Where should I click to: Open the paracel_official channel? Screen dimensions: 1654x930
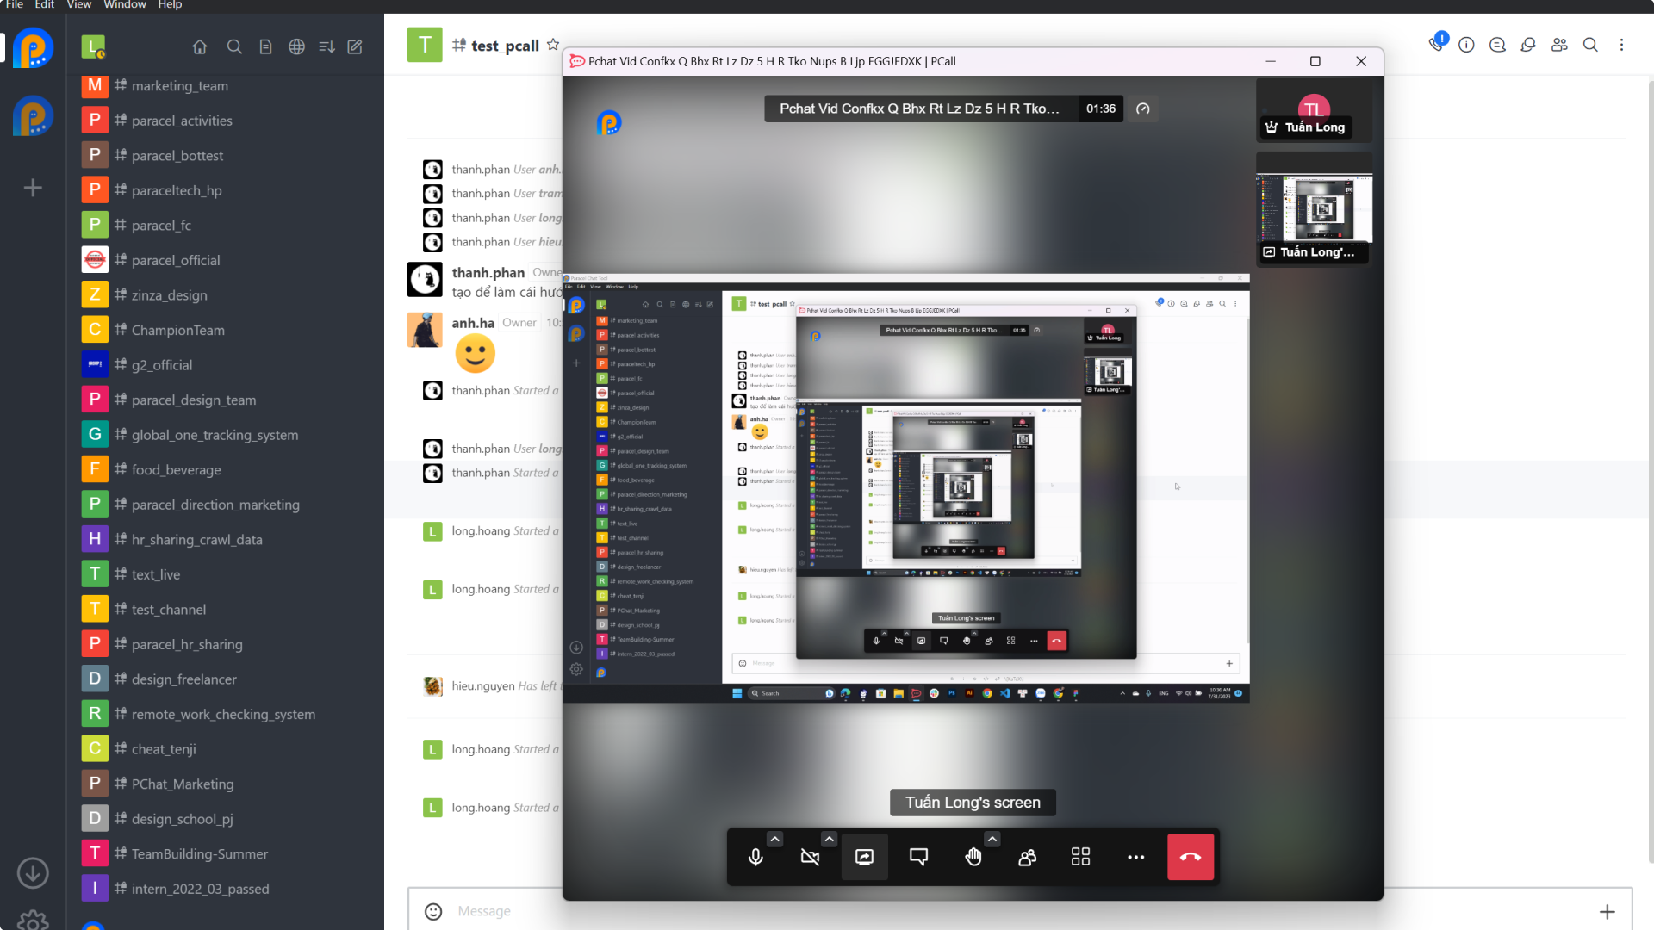tap(176, 260)
